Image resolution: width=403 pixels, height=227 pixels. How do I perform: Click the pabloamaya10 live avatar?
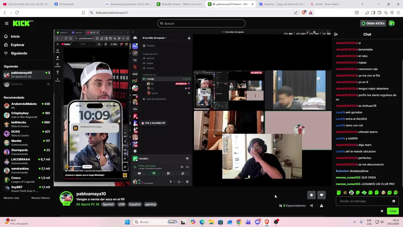coord(66,198)
